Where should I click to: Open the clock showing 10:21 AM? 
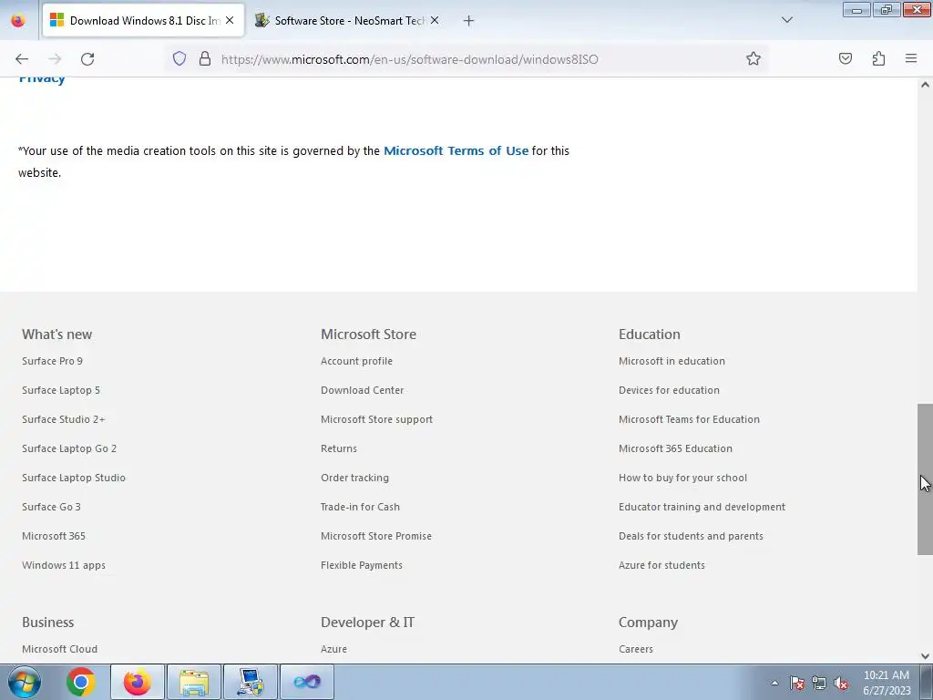(x=886, y=682)
